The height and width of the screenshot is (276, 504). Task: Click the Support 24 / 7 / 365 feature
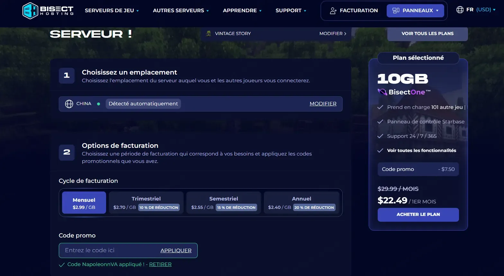click(x=412, y=136)
